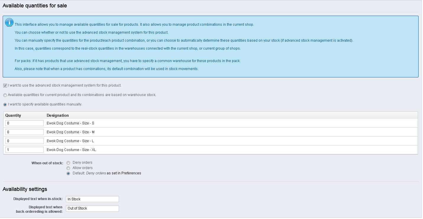Viewport: 423px width, 219px height.
Task: Click the blue info icon in notice box
Action: pyautogui.click(x=10, y=22)
